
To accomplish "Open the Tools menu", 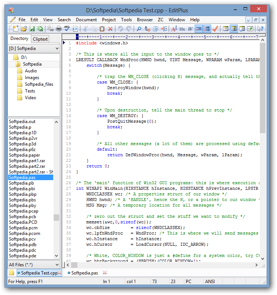I will 126,20.
